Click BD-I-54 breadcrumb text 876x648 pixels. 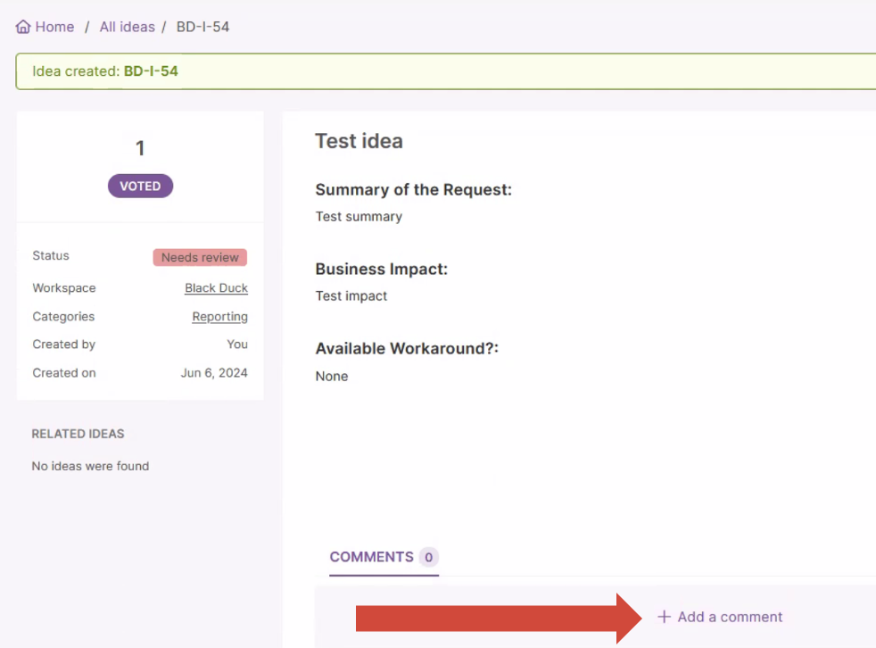click(202, 27)
